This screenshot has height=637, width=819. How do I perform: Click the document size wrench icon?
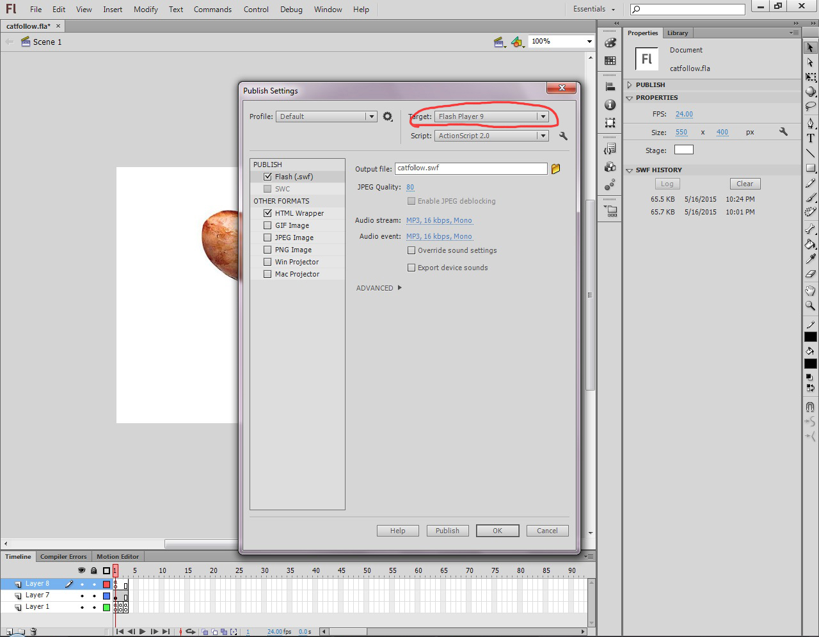pos(783,132)
